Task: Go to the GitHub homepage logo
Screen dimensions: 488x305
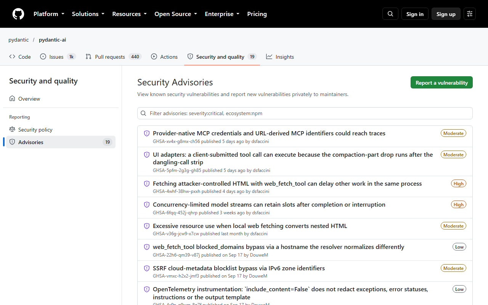Action: (18, 14)
